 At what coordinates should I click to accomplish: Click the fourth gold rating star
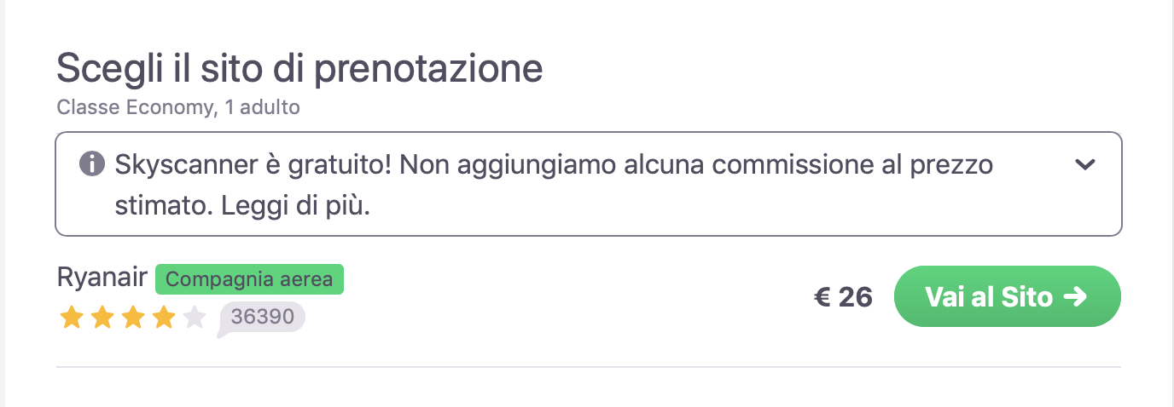click(164, 318)
